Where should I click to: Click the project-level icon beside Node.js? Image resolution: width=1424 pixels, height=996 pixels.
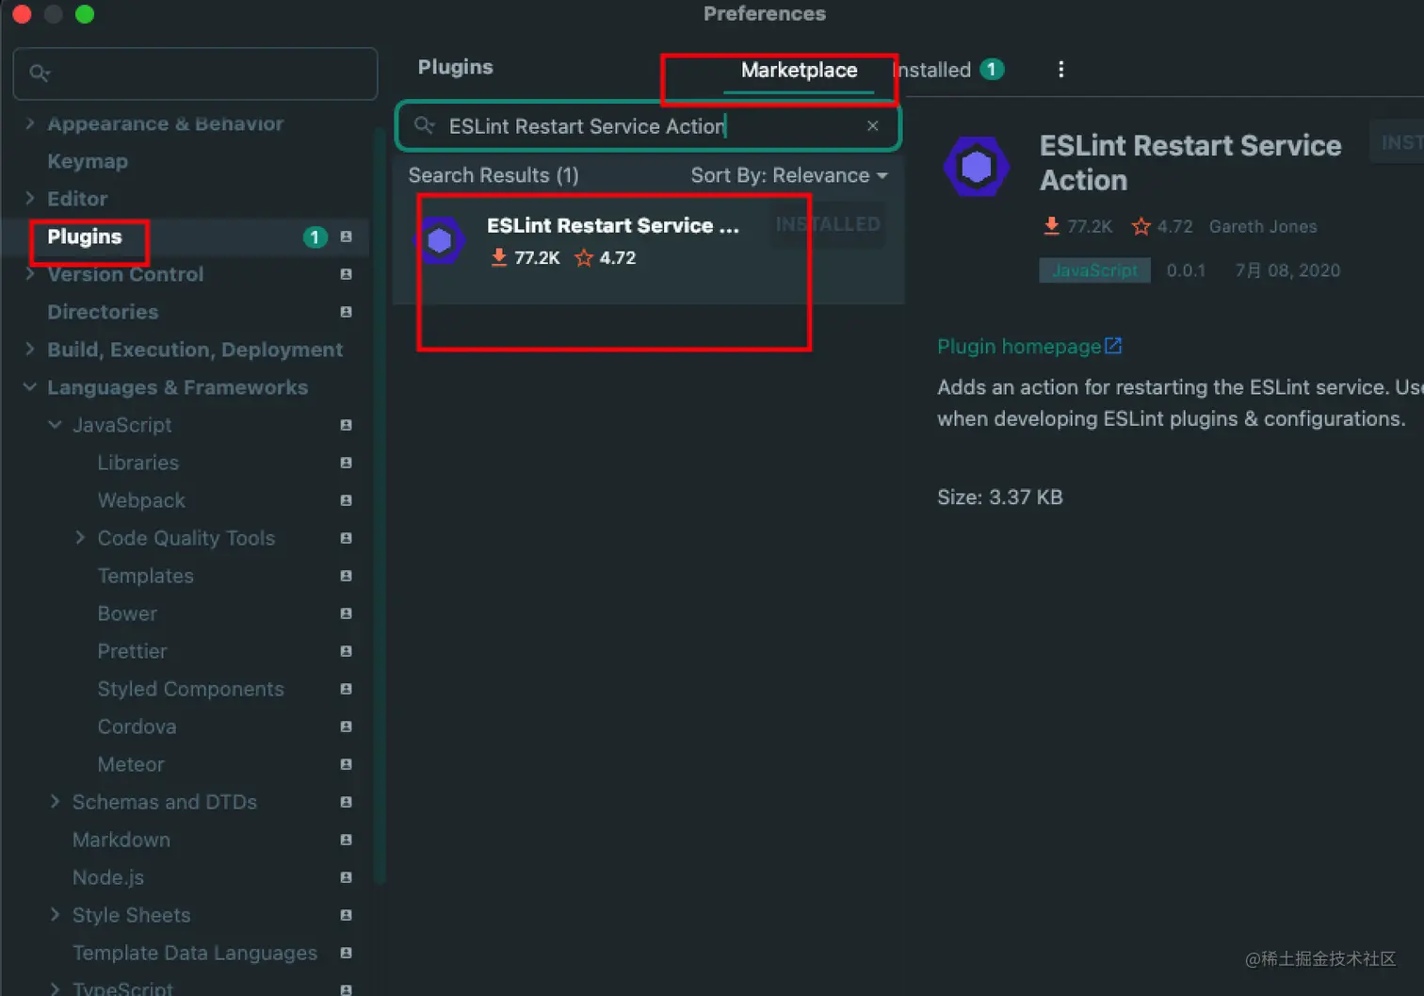(346, 877)
